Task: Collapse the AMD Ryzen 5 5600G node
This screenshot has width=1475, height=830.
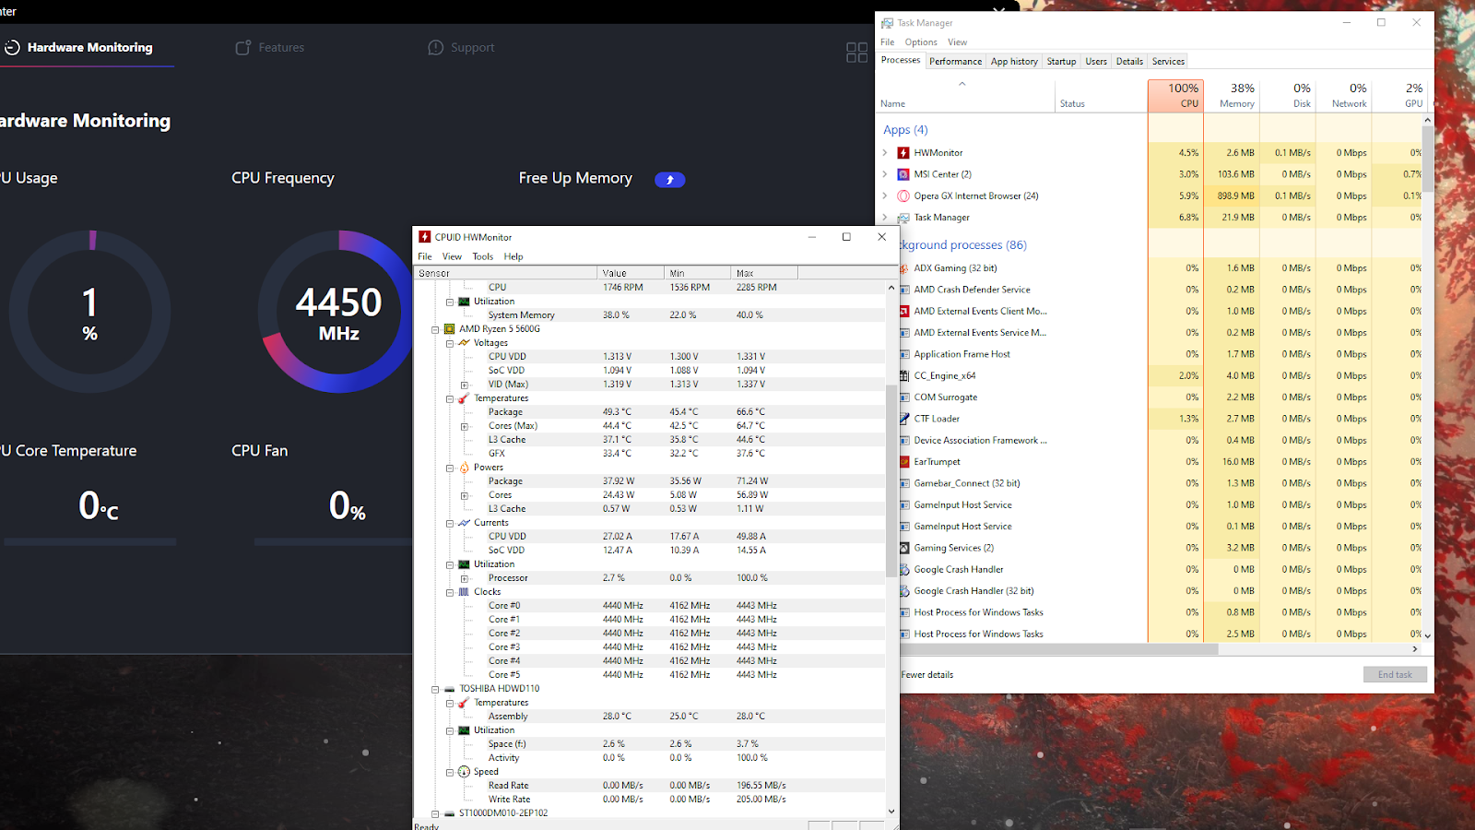Action: coord(435,329)
